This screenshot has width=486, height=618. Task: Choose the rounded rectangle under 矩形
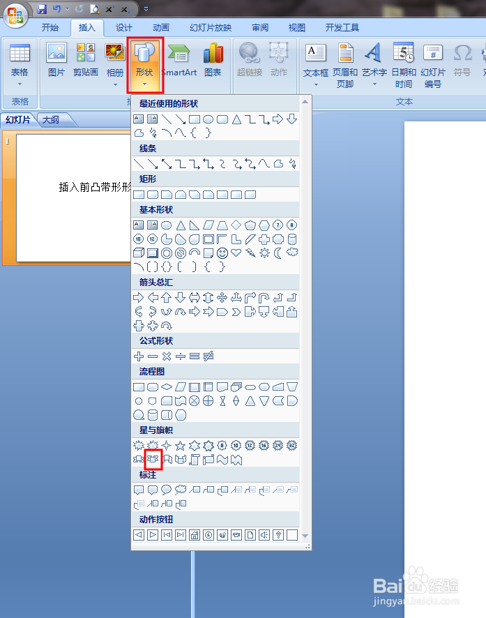coord(153,195)
